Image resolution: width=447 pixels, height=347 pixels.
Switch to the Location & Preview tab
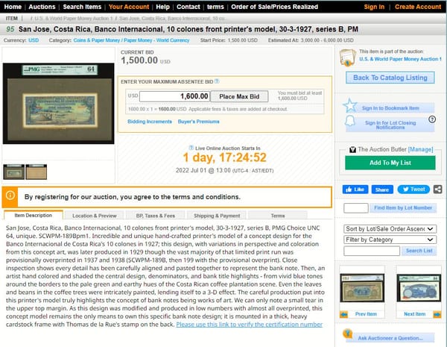[x=95, y=216]
